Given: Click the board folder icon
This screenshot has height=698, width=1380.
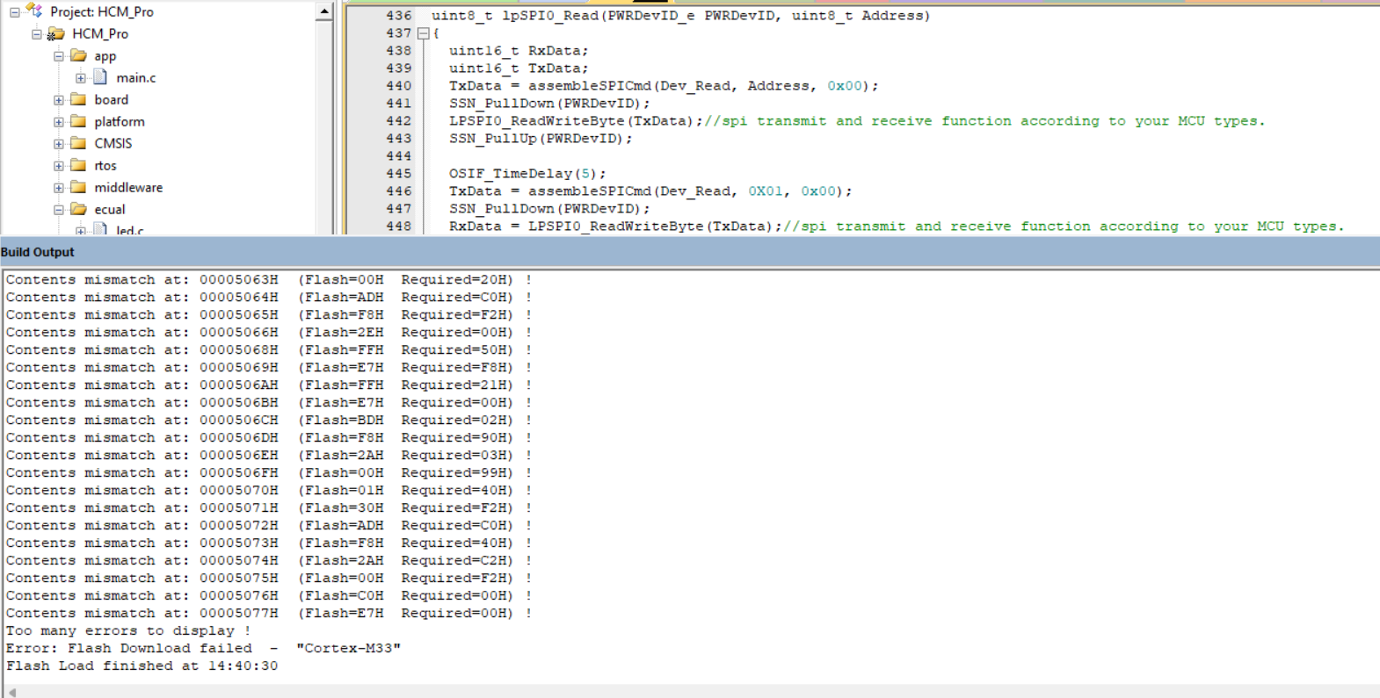Looking at the screenshot, I should [79, 99].
